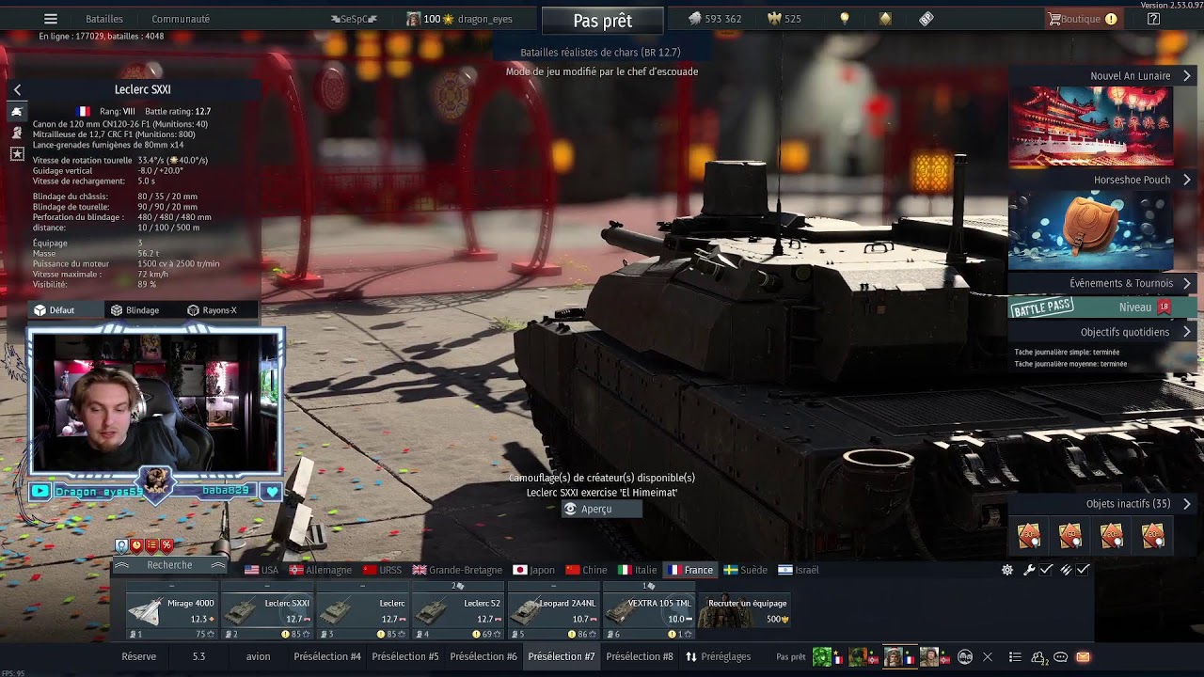1204x677 pixels.
Task: Switch to Présélection #8
Action: [x=640, y=656]
